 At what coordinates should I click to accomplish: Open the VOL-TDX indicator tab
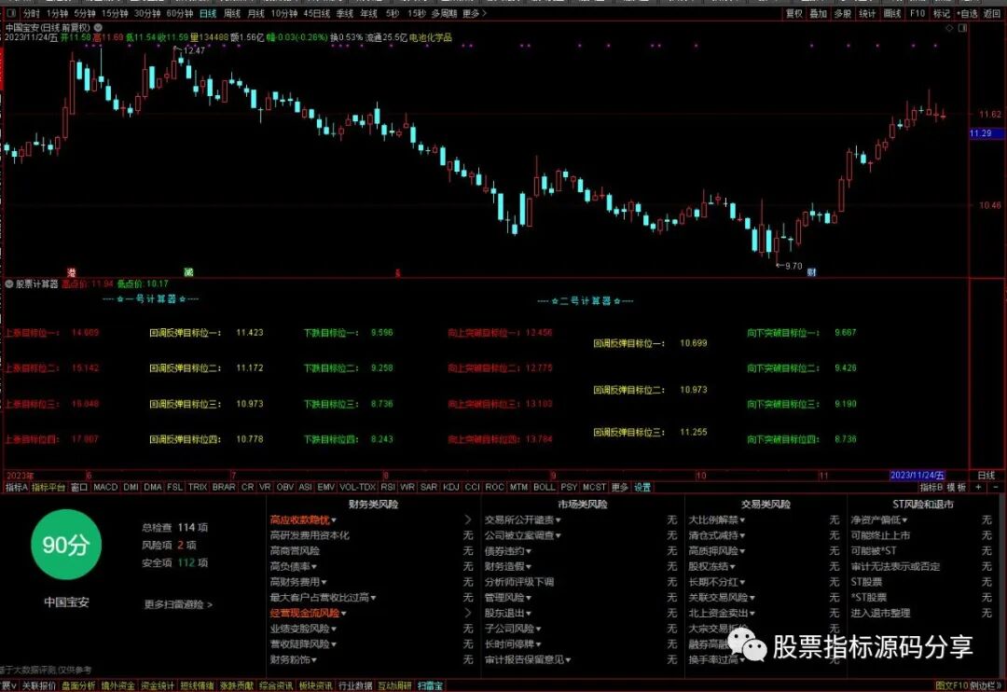(358, 488)
